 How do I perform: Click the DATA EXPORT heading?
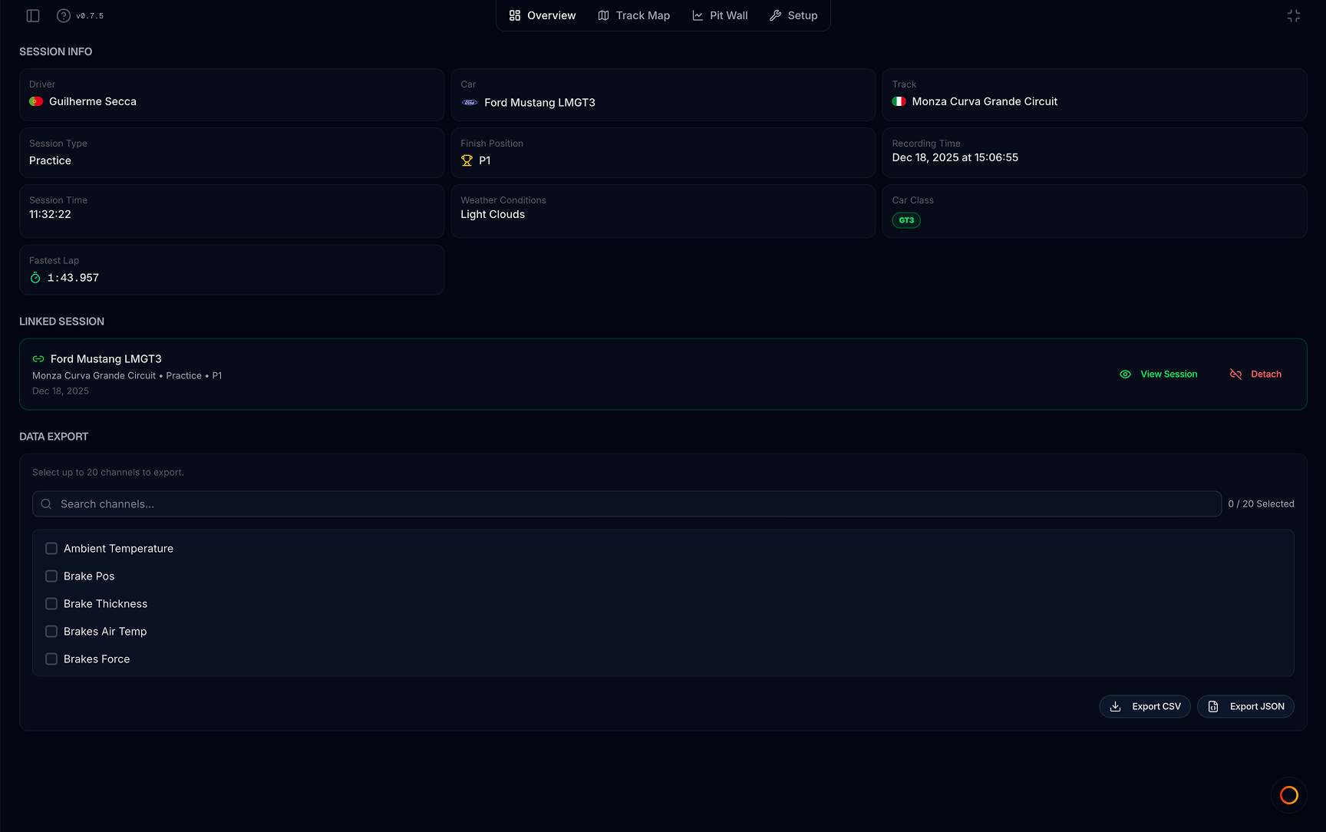point(54,436)
